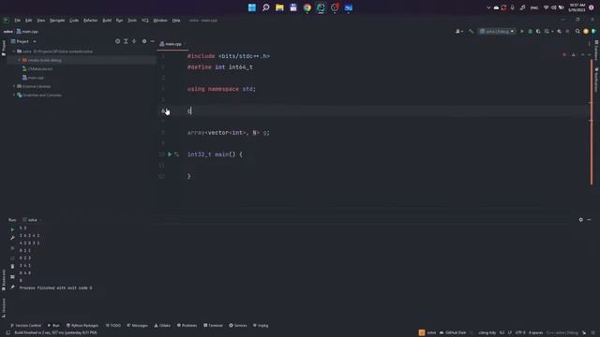Click the Stop icon in Run panel

[x=12, y=248]
